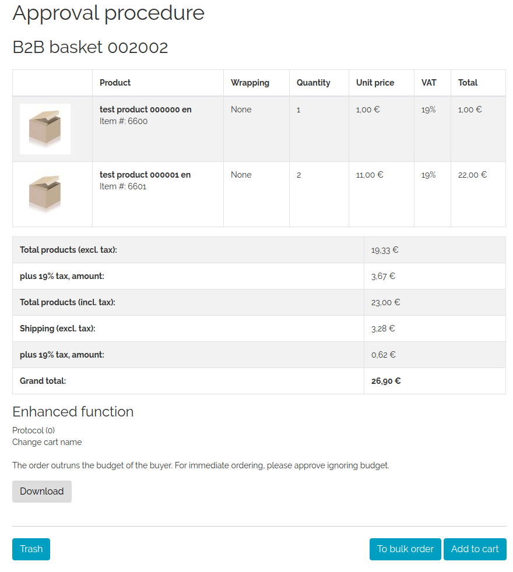Screen dimensions: 513x572
Task: Click the To bulk order button
Action: [405, 549]
